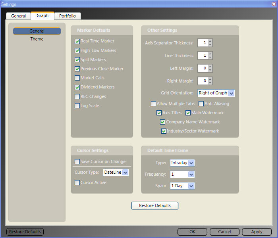Open the time frame Type dropdown

pyautogui.click(x=191, y=163)
